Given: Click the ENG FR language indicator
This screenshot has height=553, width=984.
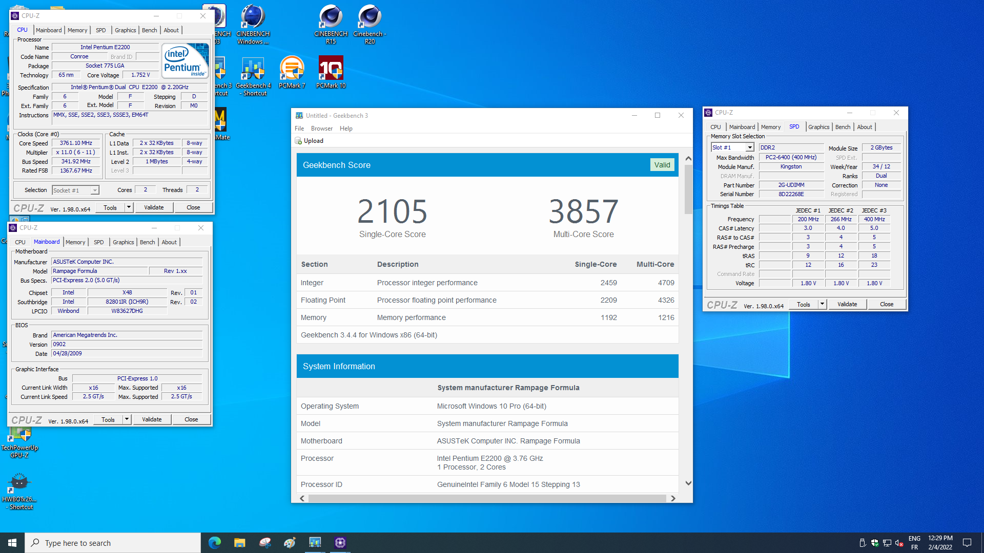Looking at the screenshot, I should 914,543.
